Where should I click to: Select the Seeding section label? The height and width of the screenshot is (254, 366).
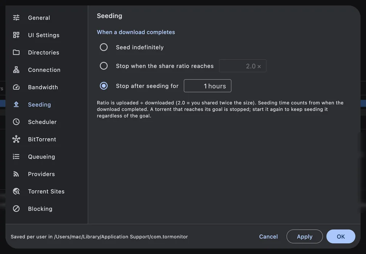pos(39,105)
